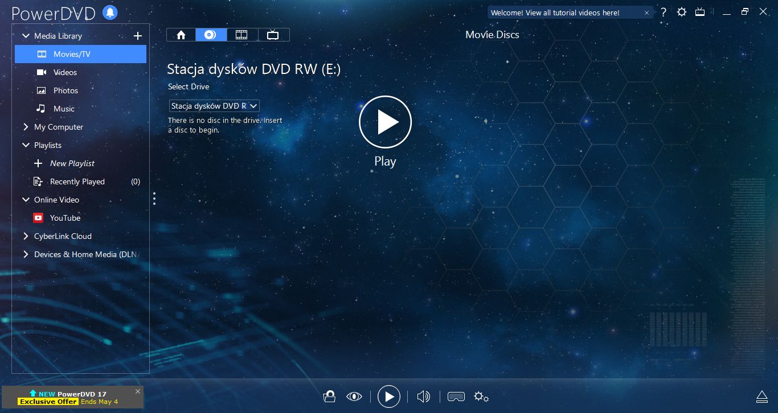Open the help question mark
Image resolution: width=778 pixels, height=413 pixels.
pyautogui.click(x=664, y=12)
